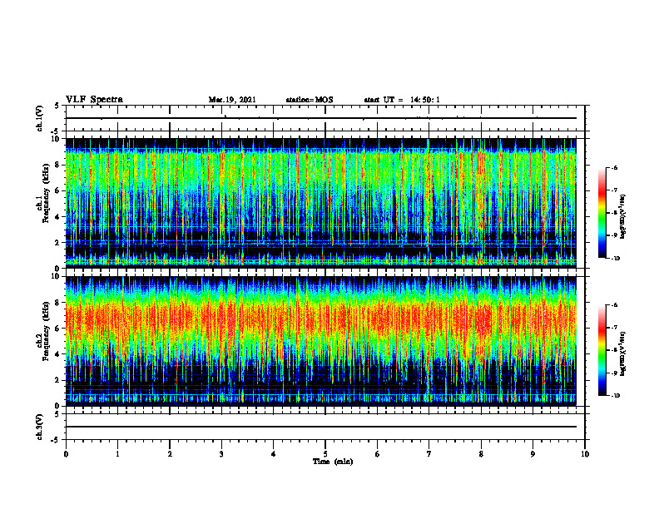Image resolution: width=659 pixels, height=509 pixels.
Task: Click the "ch.1(V)" waveform axis label
Action: (39, 118)
